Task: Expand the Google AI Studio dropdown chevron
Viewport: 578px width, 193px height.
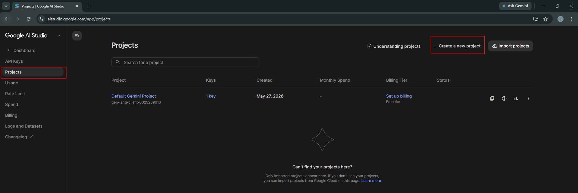Action: click(59, 35)
